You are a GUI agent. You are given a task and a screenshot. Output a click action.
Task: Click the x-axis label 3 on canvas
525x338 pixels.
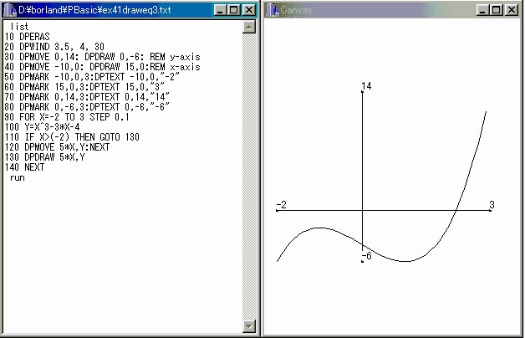click(x=492, y=204)
